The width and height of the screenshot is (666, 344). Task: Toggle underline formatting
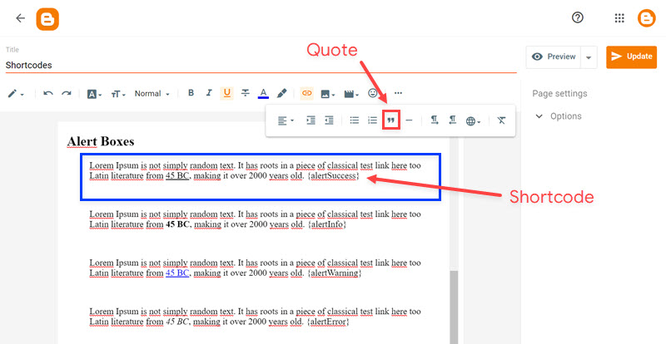click(x=226, y=93)
